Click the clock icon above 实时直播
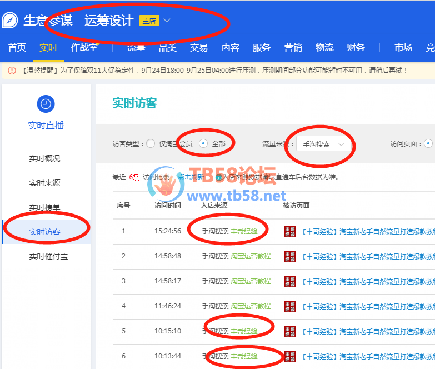 tap(46, 104)
